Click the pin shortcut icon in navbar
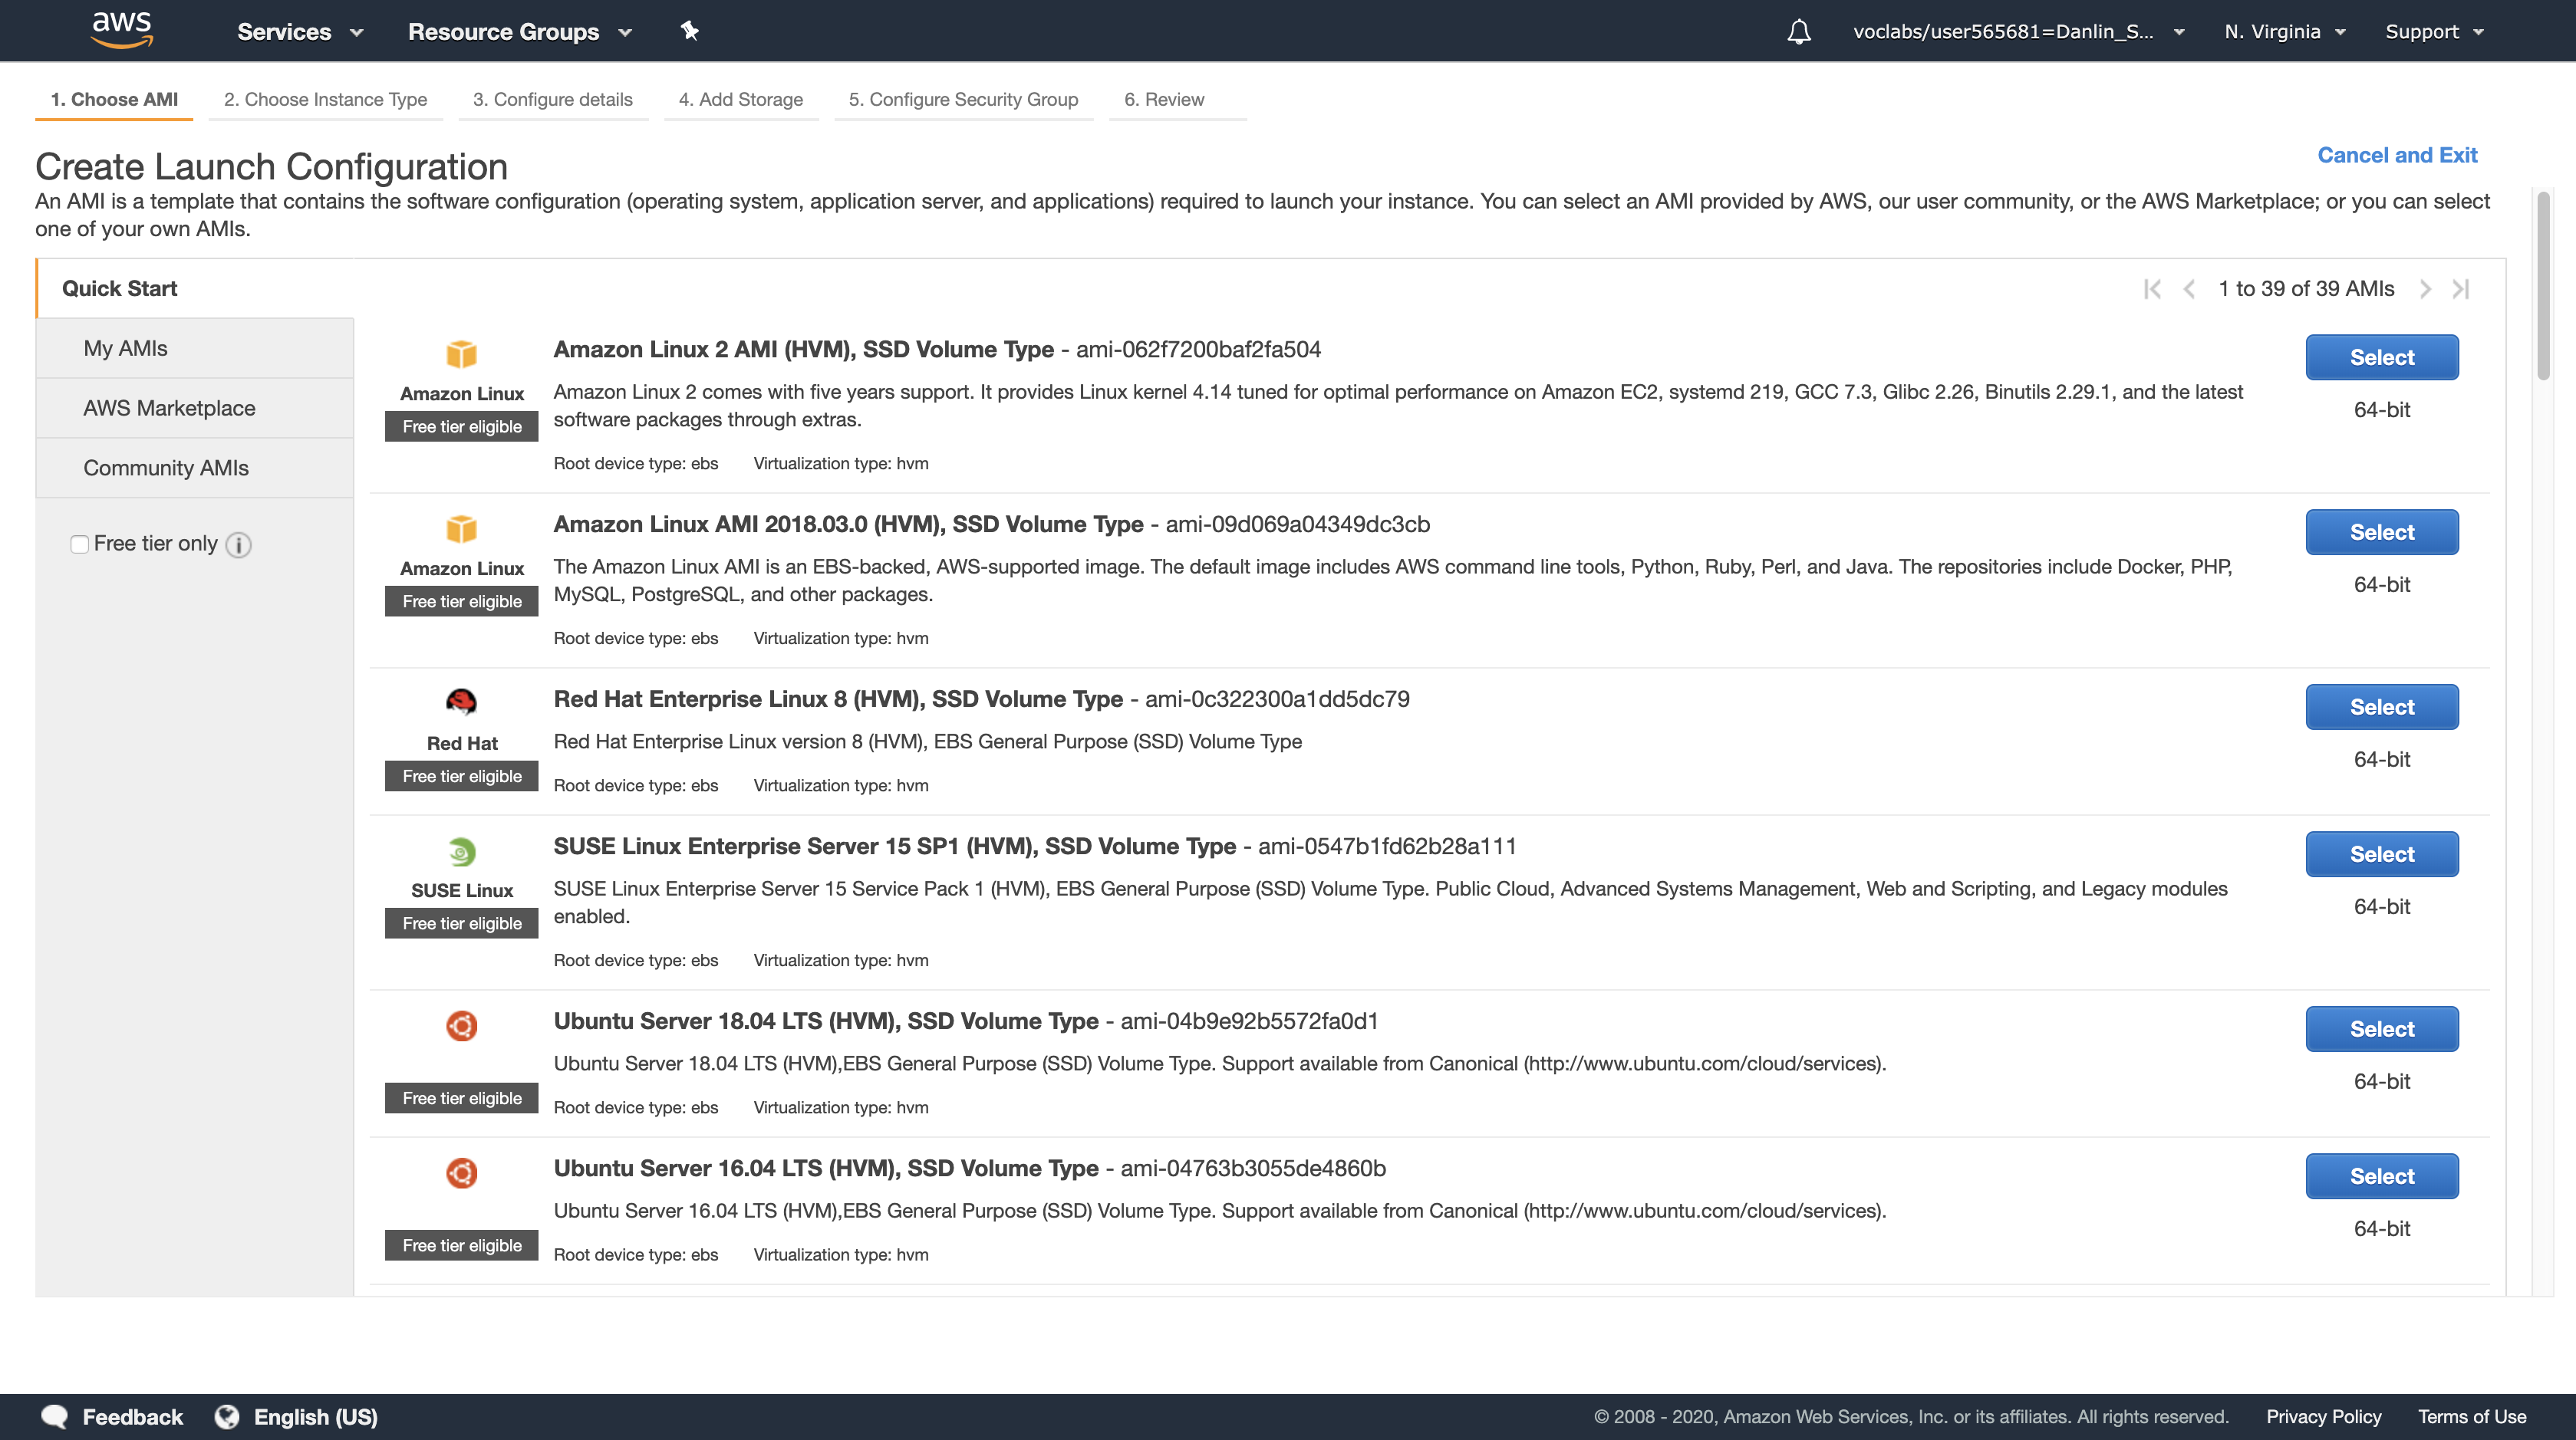The width and height of the screenshot is (2576, 1440). 689,31
